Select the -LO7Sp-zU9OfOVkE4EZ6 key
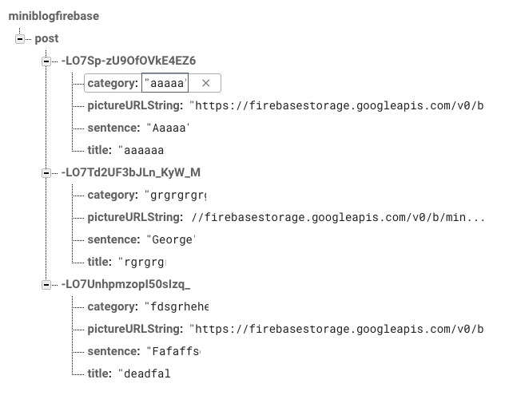The image size is (513, 403). point(128,61)
